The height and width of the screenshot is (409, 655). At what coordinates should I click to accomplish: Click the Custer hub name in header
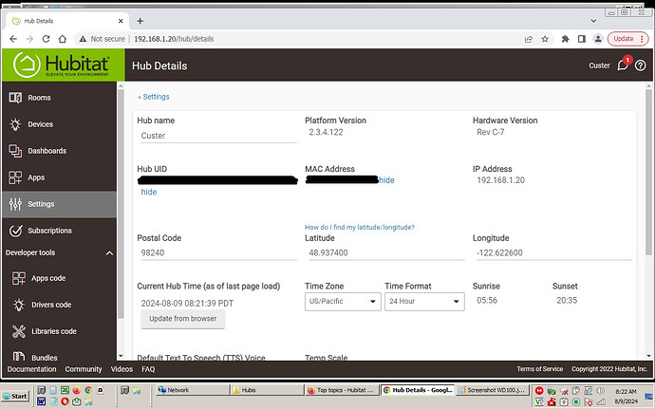(599, 65)
